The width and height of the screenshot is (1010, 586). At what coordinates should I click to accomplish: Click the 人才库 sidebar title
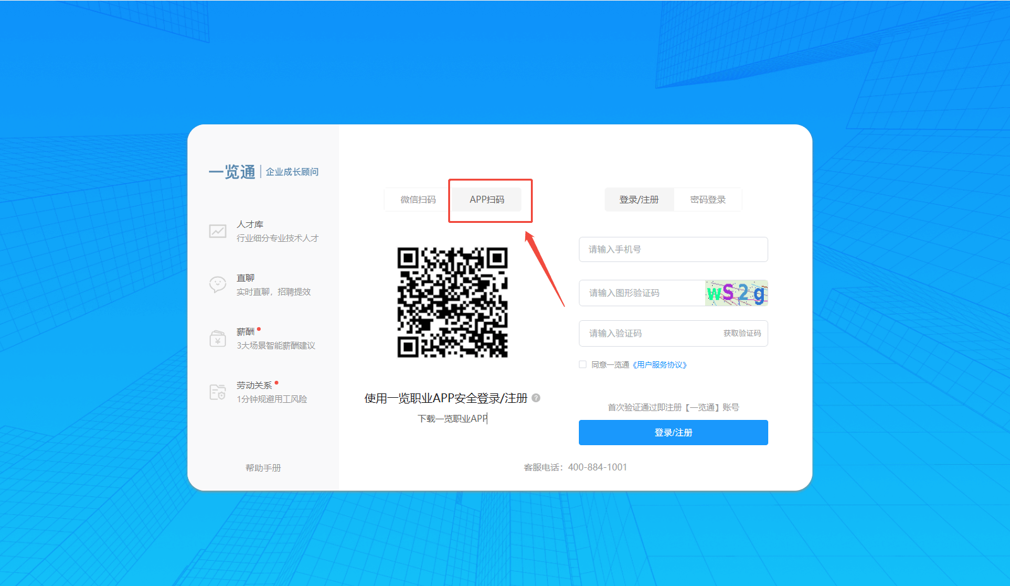click(250, 224)
